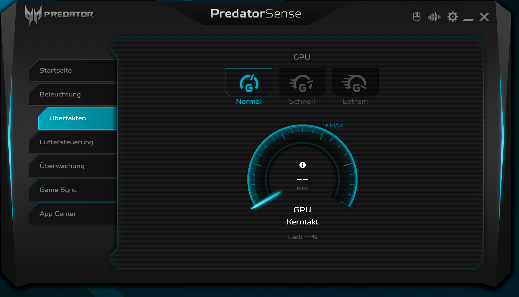This screenshot has height=297, width=519.
Task: Switch to the Beleuchtung tab
Action: (x=73, y=94)
